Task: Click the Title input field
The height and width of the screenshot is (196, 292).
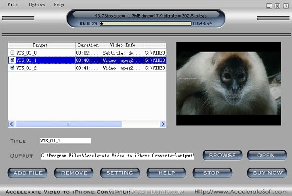Action: click(x=66, y=141)
